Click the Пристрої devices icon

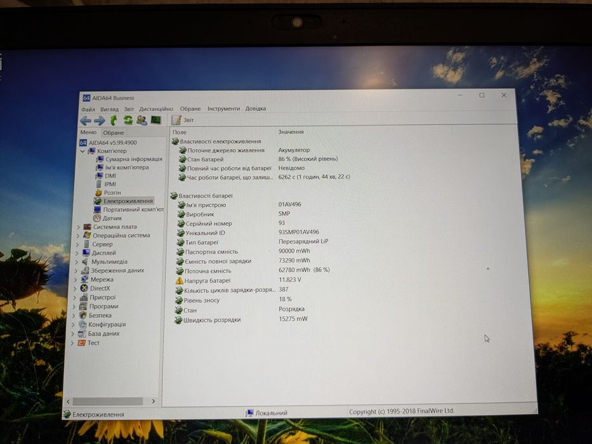[x=84, y=297]
